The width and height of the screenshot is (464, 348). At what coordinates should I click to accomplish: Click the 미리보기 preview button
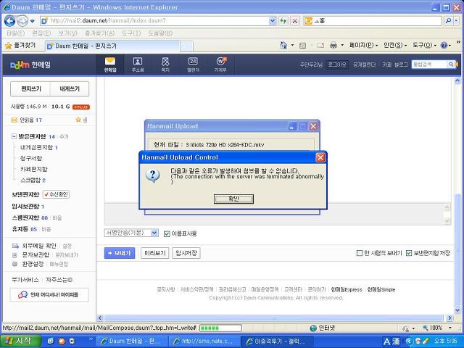point(154,253)
